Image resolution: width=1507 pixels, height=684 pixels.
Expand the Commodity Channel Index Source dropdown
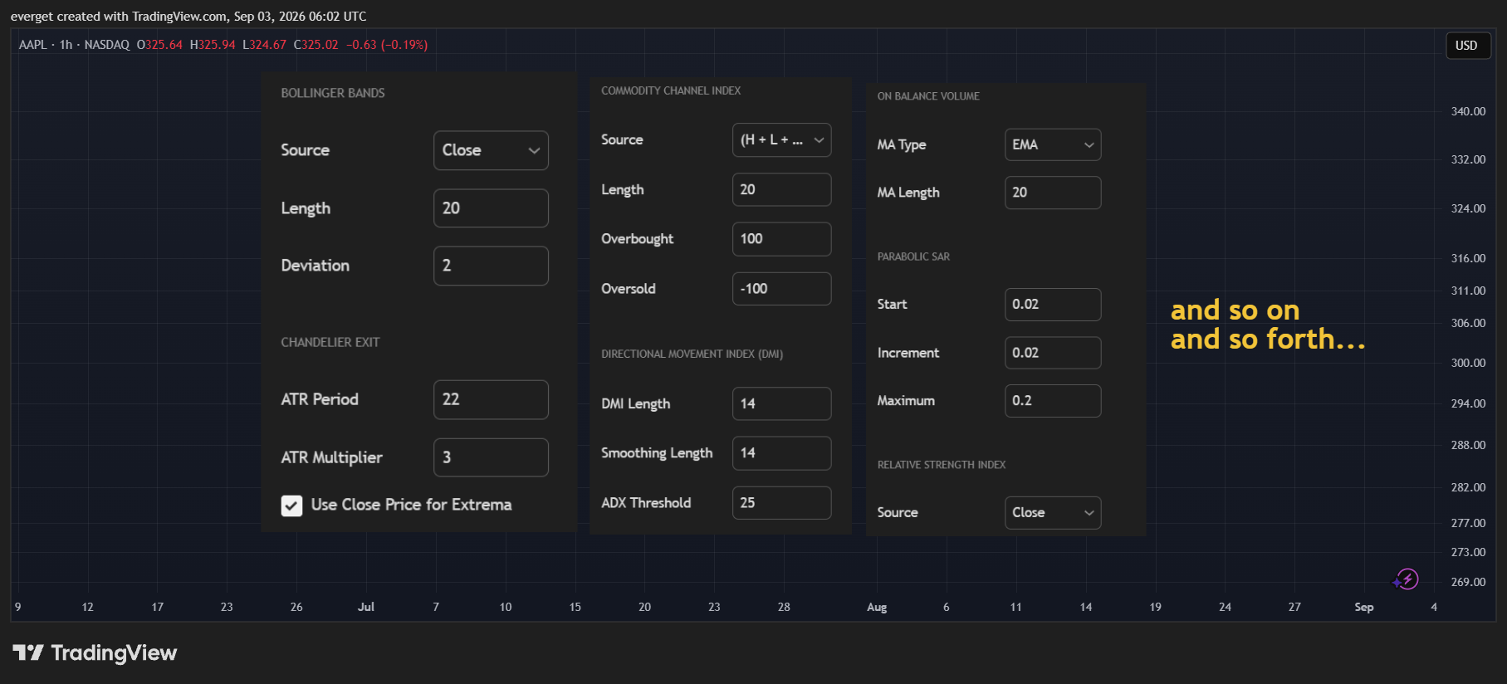pos(781,140)
